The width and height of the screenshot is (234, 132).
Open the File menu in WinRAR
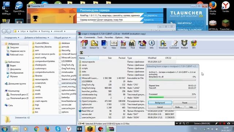(x=80, y=37)
